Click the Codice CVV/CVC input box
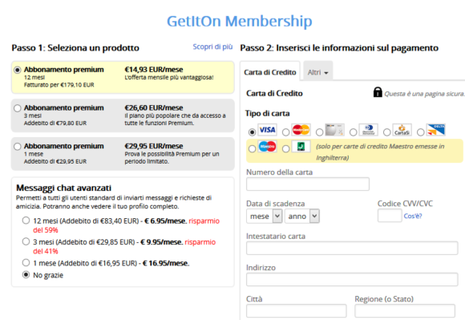Image resolution: width=465 pixels, height=320 pixels. point(390,216)
